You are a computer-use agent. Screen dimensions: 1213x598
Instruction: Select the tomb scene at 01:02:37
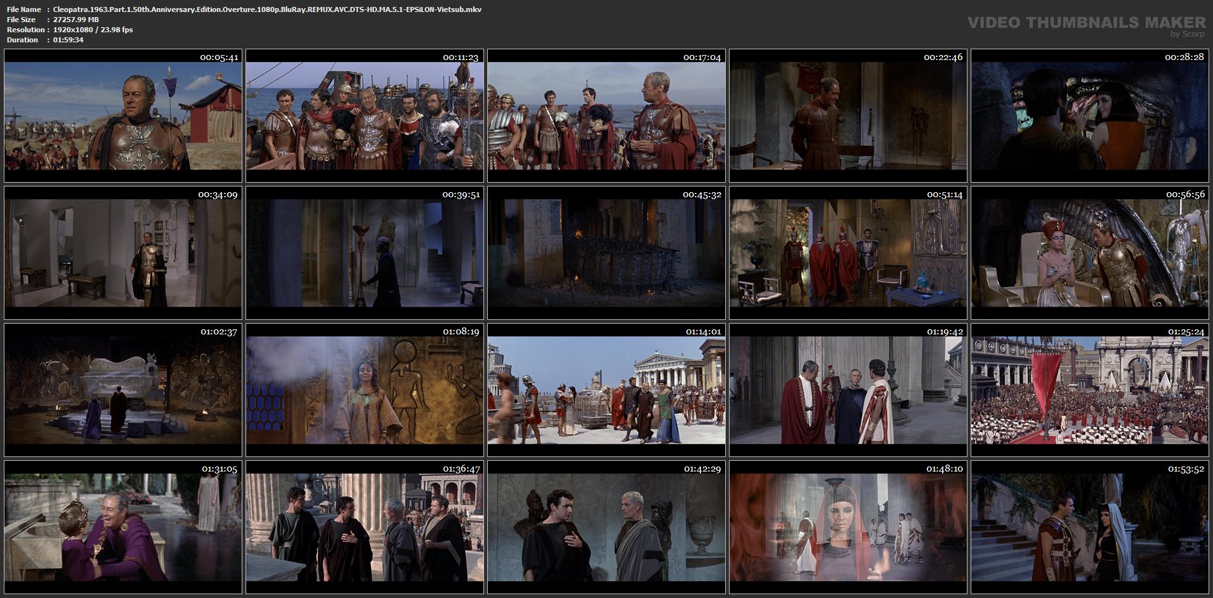(123, 390)
